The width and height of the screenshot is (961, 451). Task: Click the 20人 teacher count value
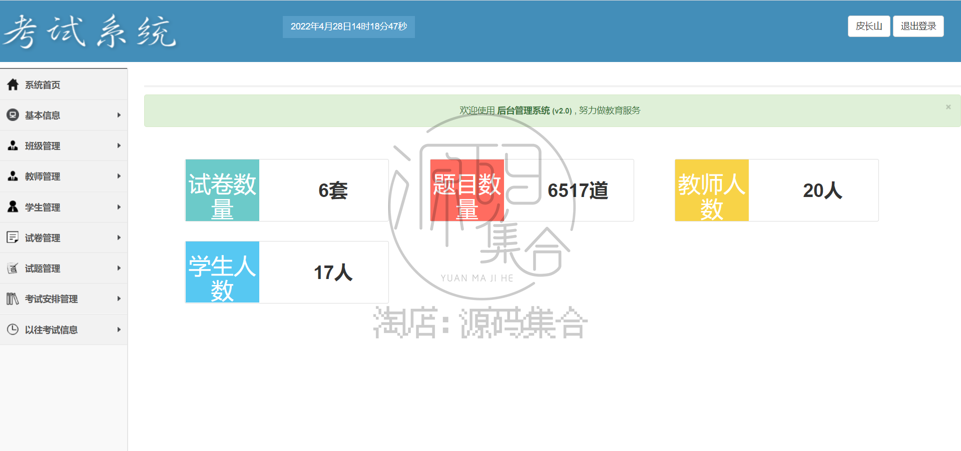pos(822,190)
